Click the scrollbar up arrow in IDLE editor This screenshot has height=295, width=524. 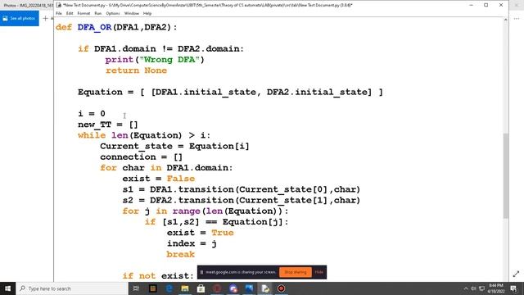tap(506, 20)
